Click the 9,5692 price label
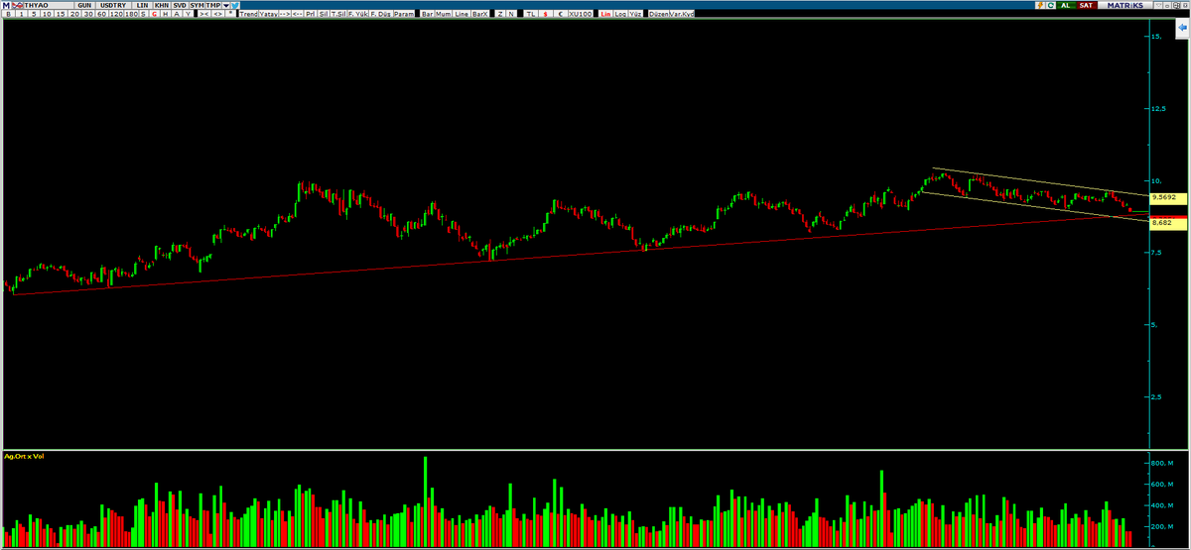The image size is (1191, 550). coord(1168,198)
